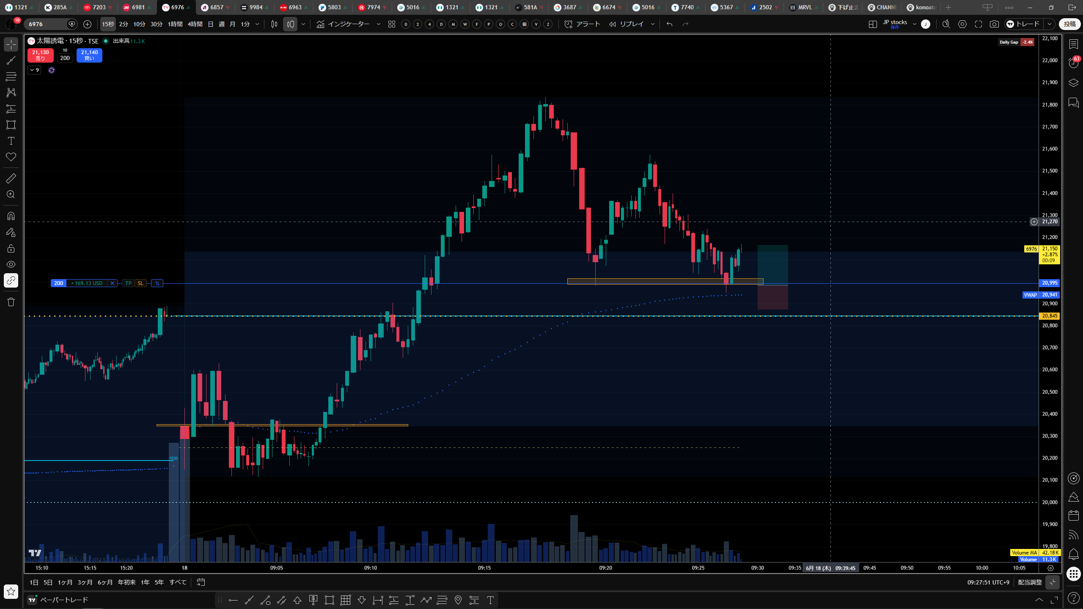Toggle lock all drawings tool
Viewport: 1083px width, 609px height.
[x=11, y=248]
